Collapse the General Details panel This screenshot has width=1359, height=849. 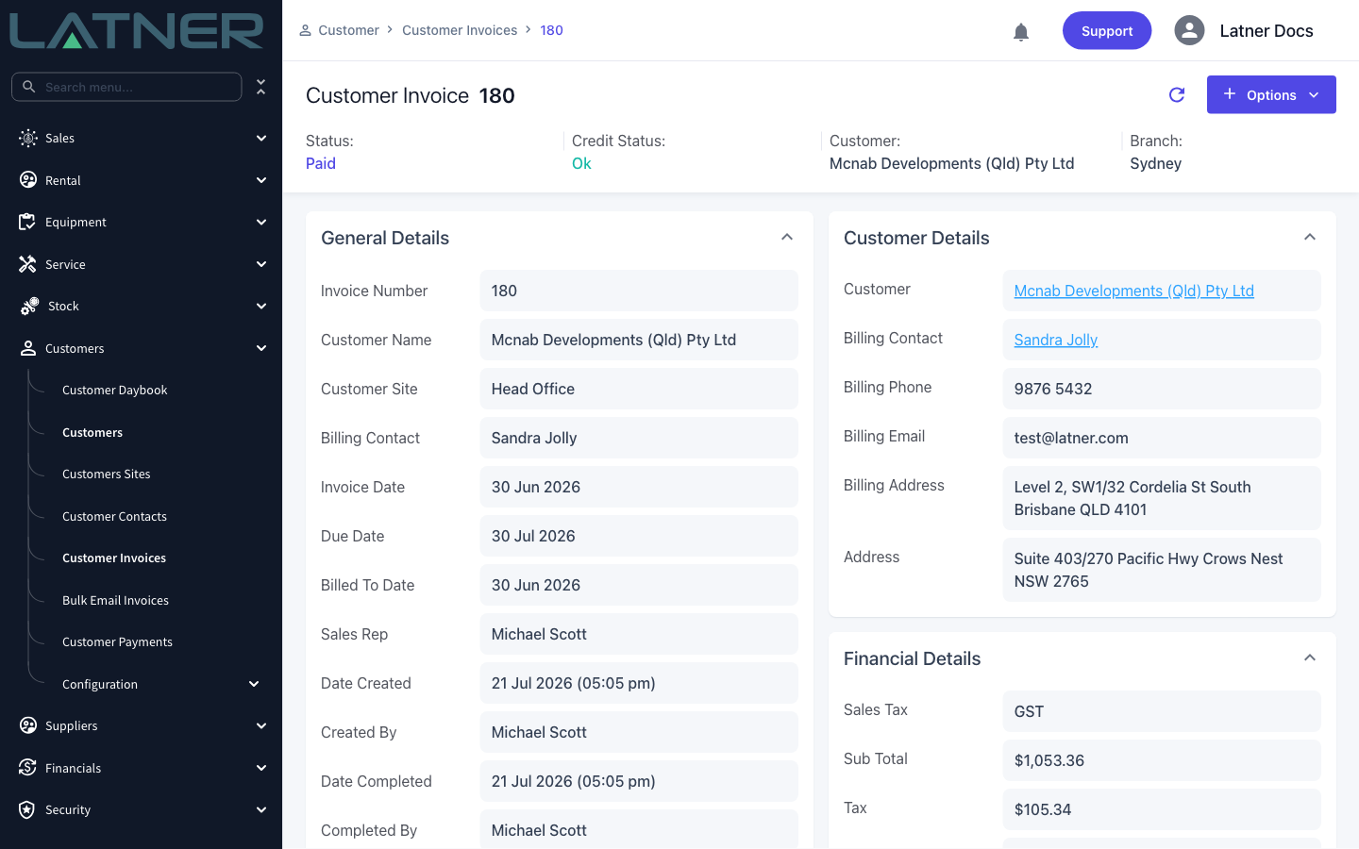787,238
